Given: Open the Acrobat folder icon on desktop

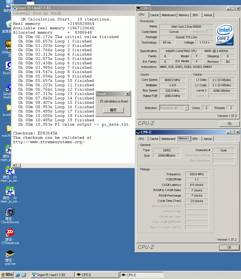Looking at the screenshot, I should point(8,108).
